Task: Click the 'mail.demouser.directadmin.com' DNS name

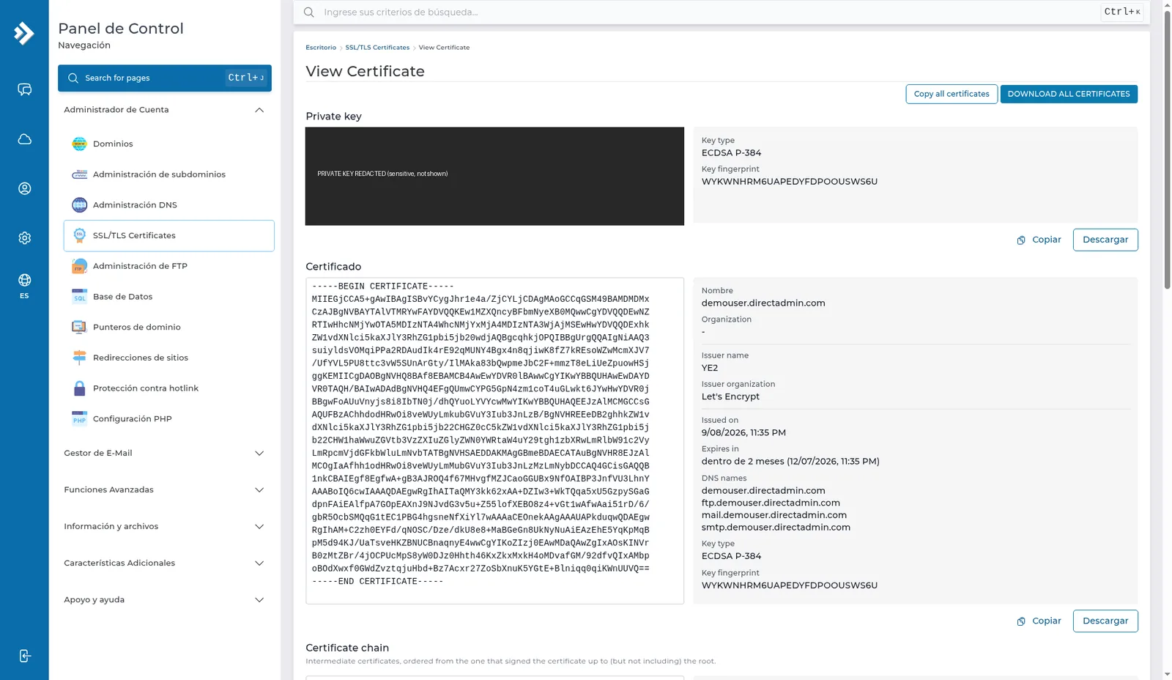Action: click(774, 515)
